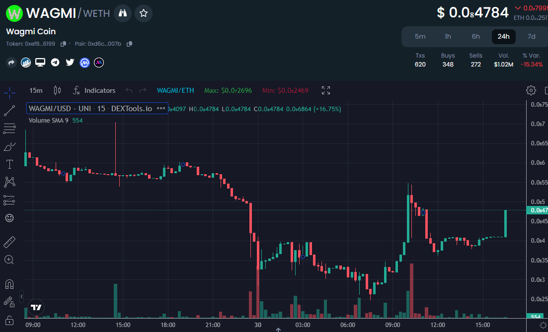This screenshot has height=332, width=548.
Task: Select the zoom in tool
Action: tap(9, 260)
